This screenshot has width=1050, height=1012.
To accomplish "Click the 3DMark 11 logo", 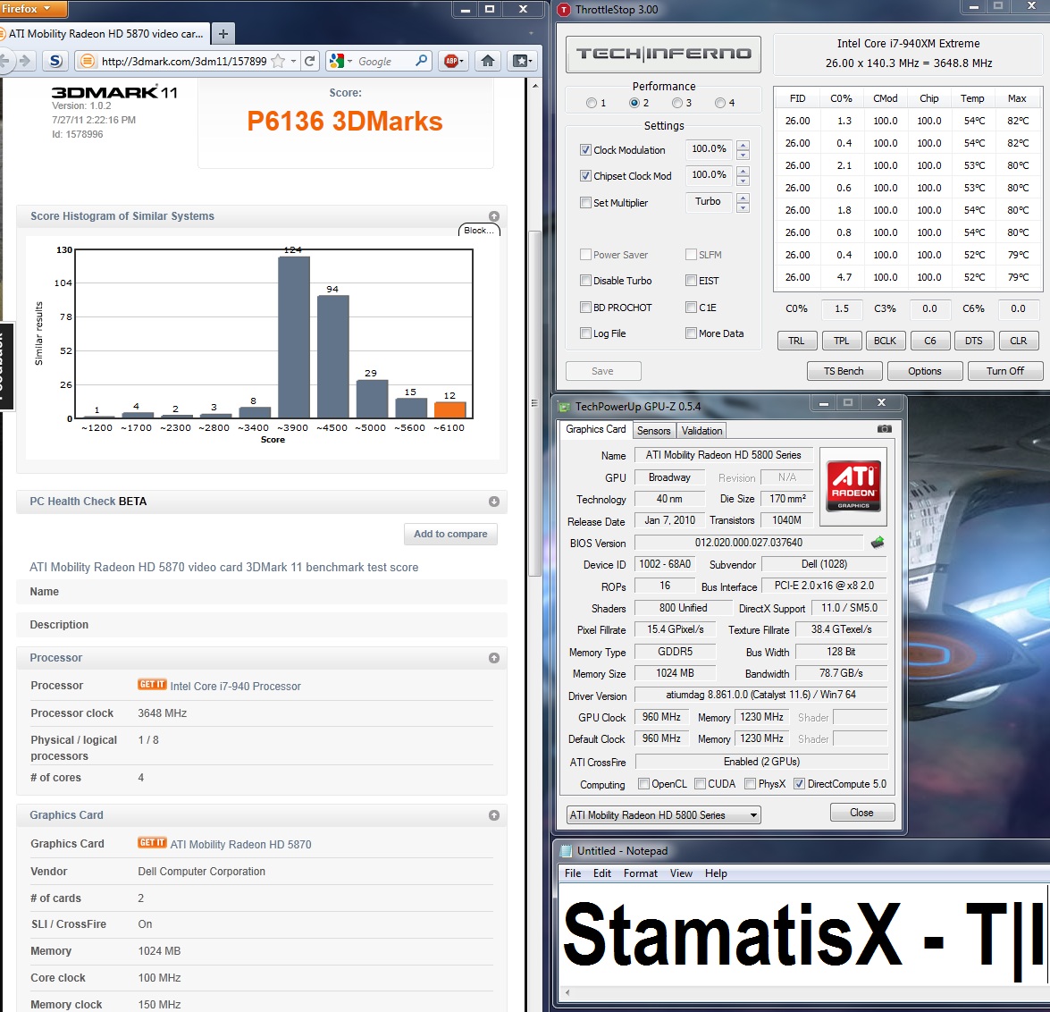I will click(x=114, y=92).
